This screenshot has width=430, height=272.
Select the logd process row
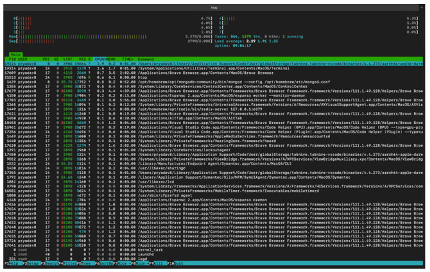[x=213, y=259]
